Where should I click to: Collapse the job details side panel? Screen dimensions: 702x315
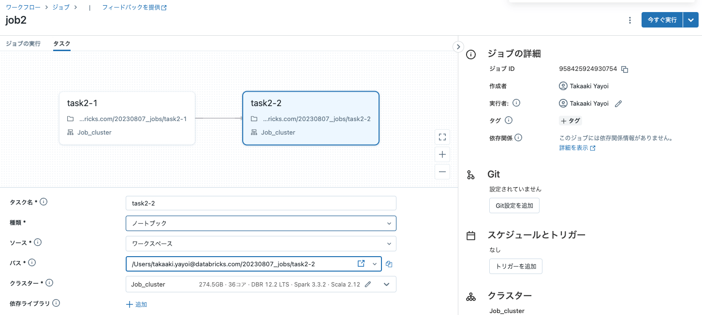458,46
